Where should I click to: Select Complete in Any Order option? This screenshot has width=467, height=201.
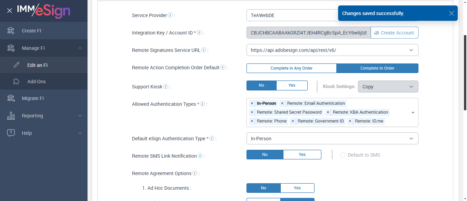tap(291, 68)
